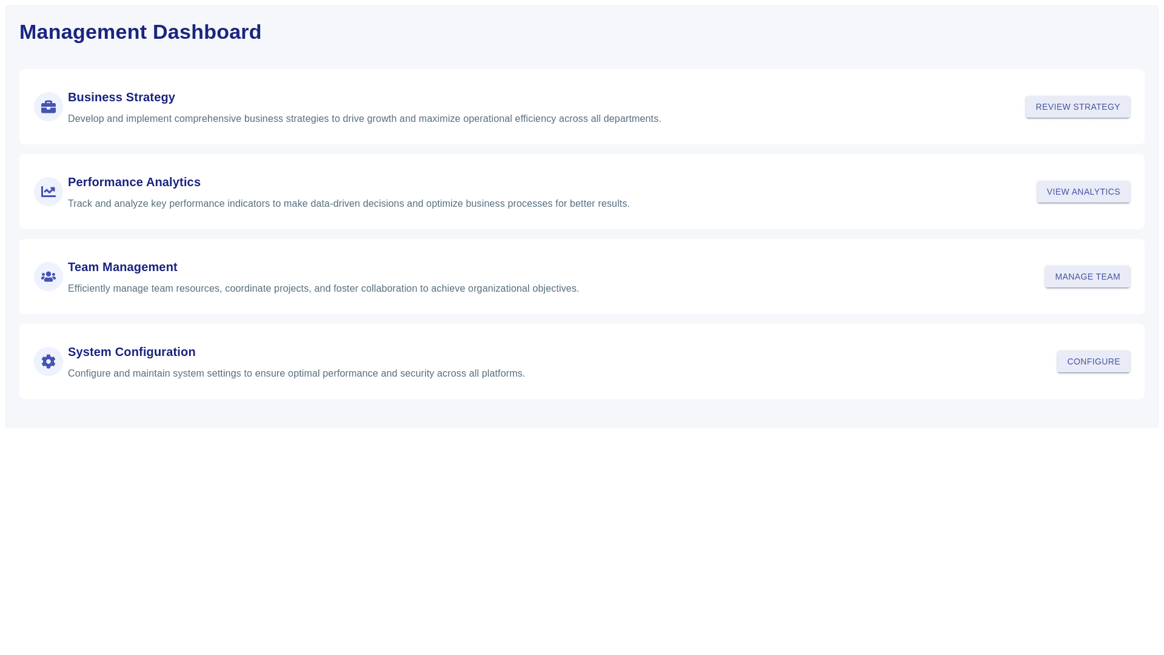
Task: Click the System Configuration description text
Action: pyautogui.click(x=296, y=374)
